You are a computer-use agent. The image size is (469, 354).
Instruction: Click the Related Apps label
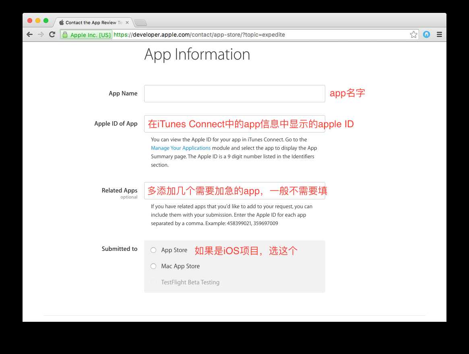(119, 190)
